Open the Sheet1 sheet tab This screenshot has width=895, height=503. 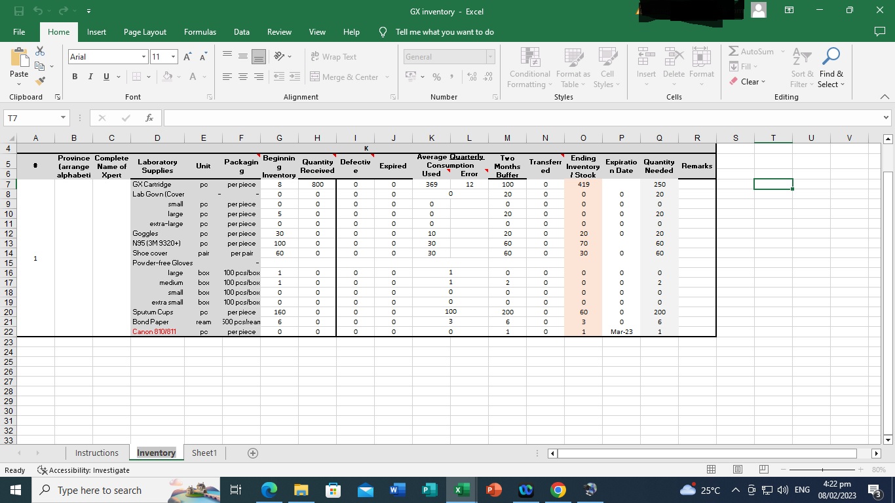tap(204, 453)
